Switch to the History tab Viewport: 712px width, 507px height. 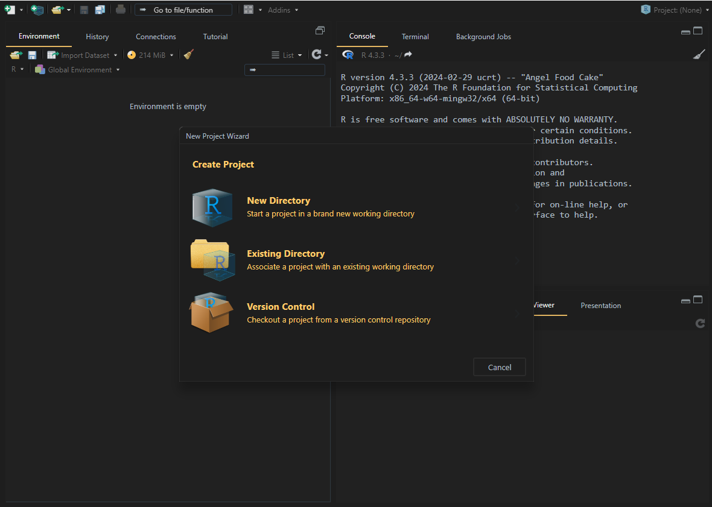(97, 37)
